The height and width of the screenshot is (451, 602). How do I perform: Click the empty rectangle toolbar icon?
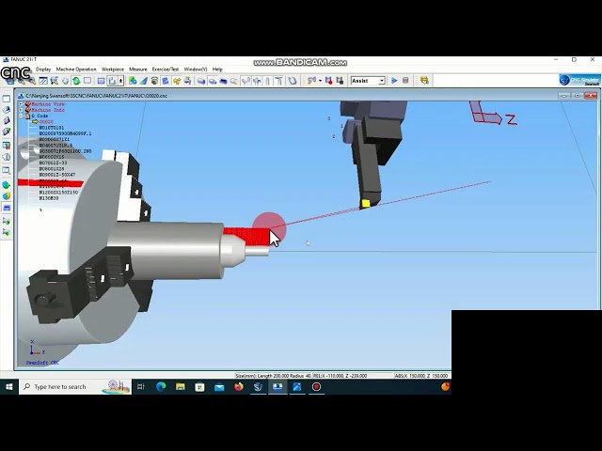click(x=87, y=81)
